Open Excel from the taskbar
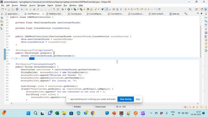 tap(57, 113)
